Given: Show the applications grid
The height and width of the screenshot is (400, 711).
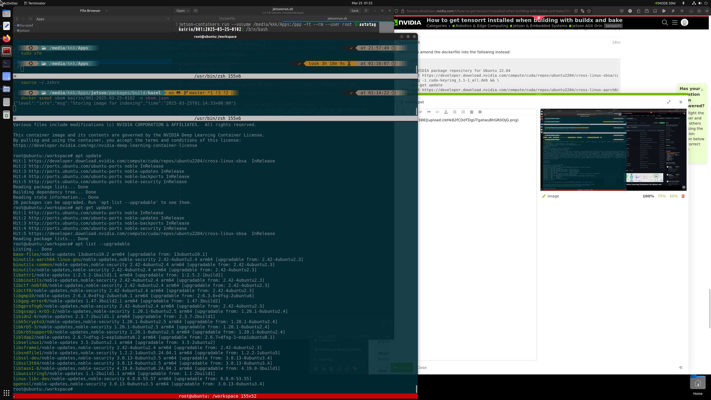Looking at the screenshot, I should 6,393.
